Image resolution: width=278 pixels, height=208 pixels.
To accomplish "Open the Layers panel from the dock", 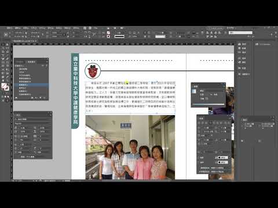I will coord(242,49).
